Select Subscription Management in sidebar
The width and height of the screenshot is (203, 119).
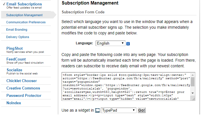tap(24, 15)
